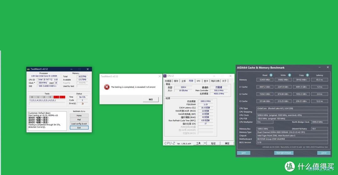Click 确定 in TestMem5 error dialog
This screenshot has height=175, width=338.
pos(151,99)
